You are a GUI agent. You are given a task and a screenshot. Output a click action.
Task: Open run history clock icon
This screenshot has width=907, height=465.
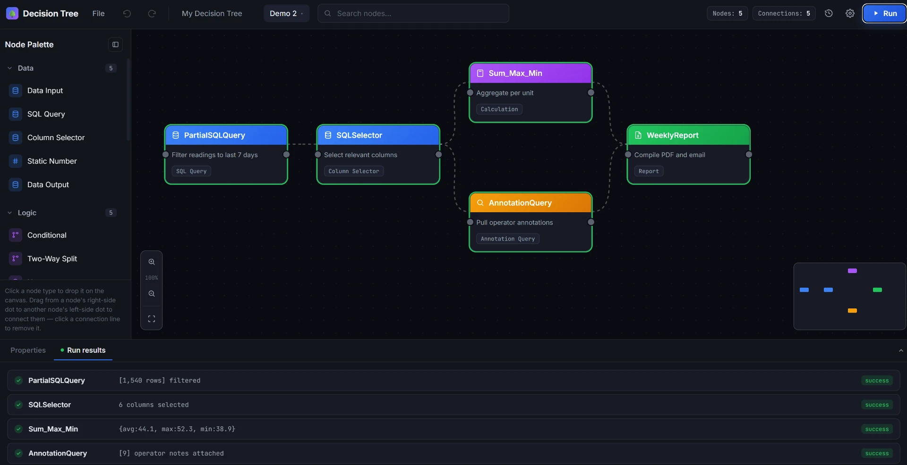[x=829, y=13]
